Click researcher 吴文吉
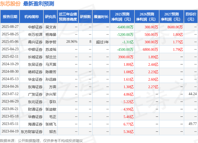Viewport: 198px width, 143px height. [51, 27]
